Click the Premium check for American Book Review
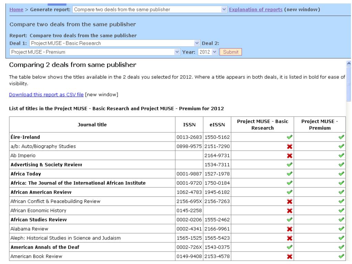352x264 pixels. 341,256
